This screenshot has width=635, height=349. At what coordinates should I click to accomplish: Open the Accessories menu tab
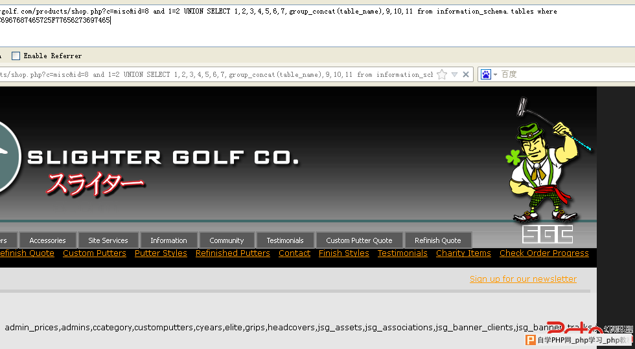click(x=47, y=240)
